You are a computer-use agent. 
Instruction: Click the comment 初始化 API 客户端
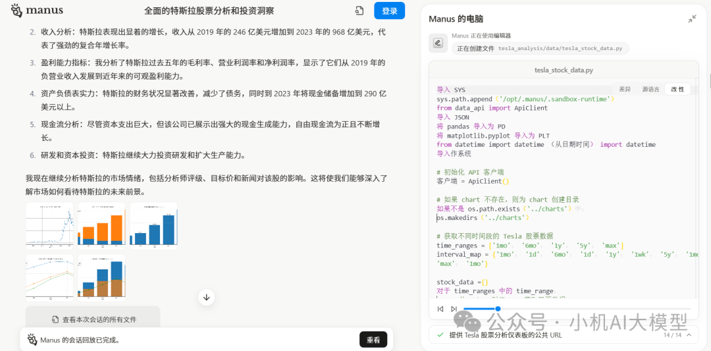pyautogui.click(x=470, y=172)
